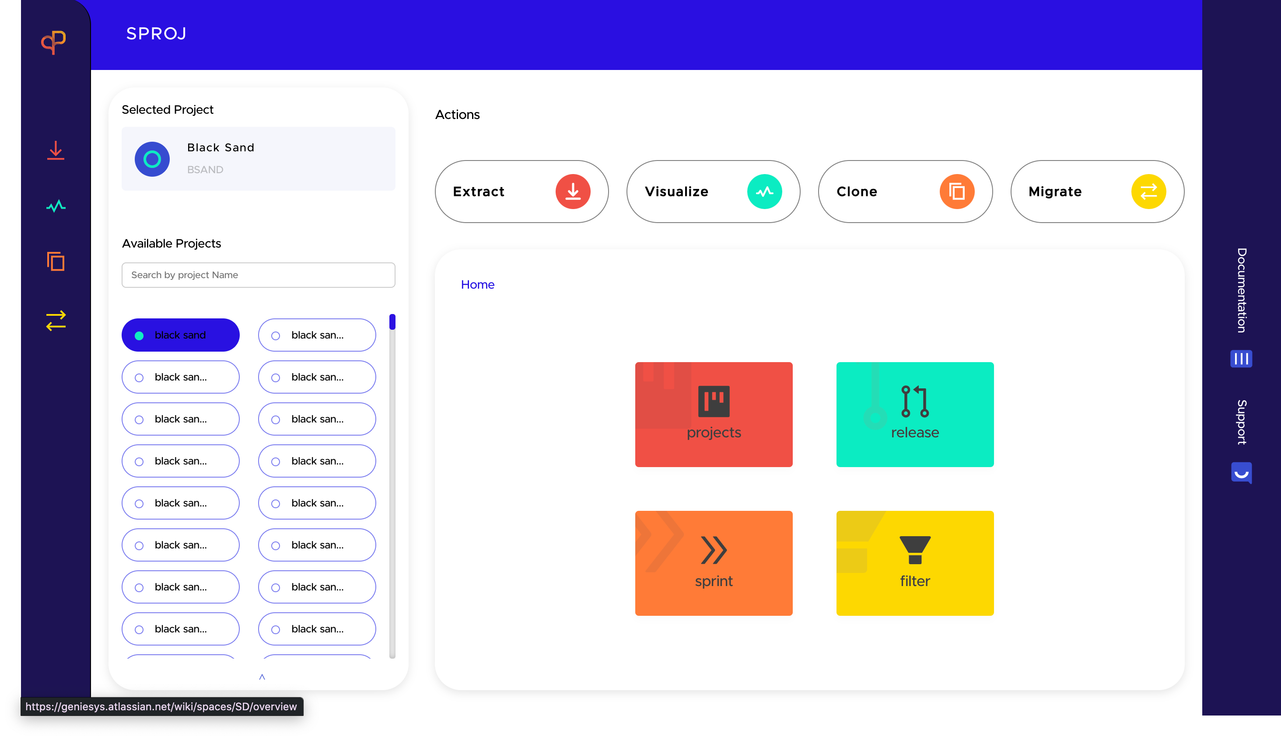
Task: Click the pull-request icon on release tile
Action: click(x=915, y=401)
